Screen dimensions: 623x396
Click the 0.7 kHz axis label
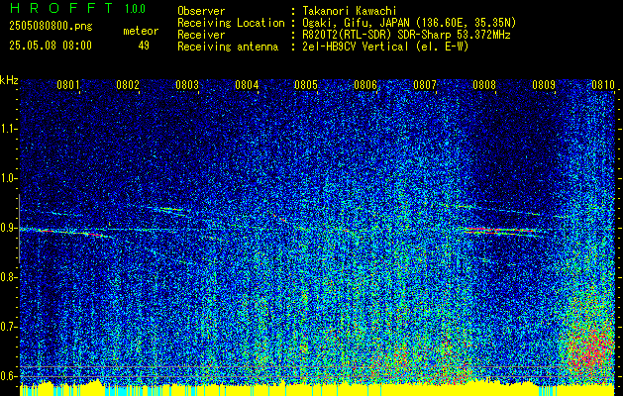(8, 327)
